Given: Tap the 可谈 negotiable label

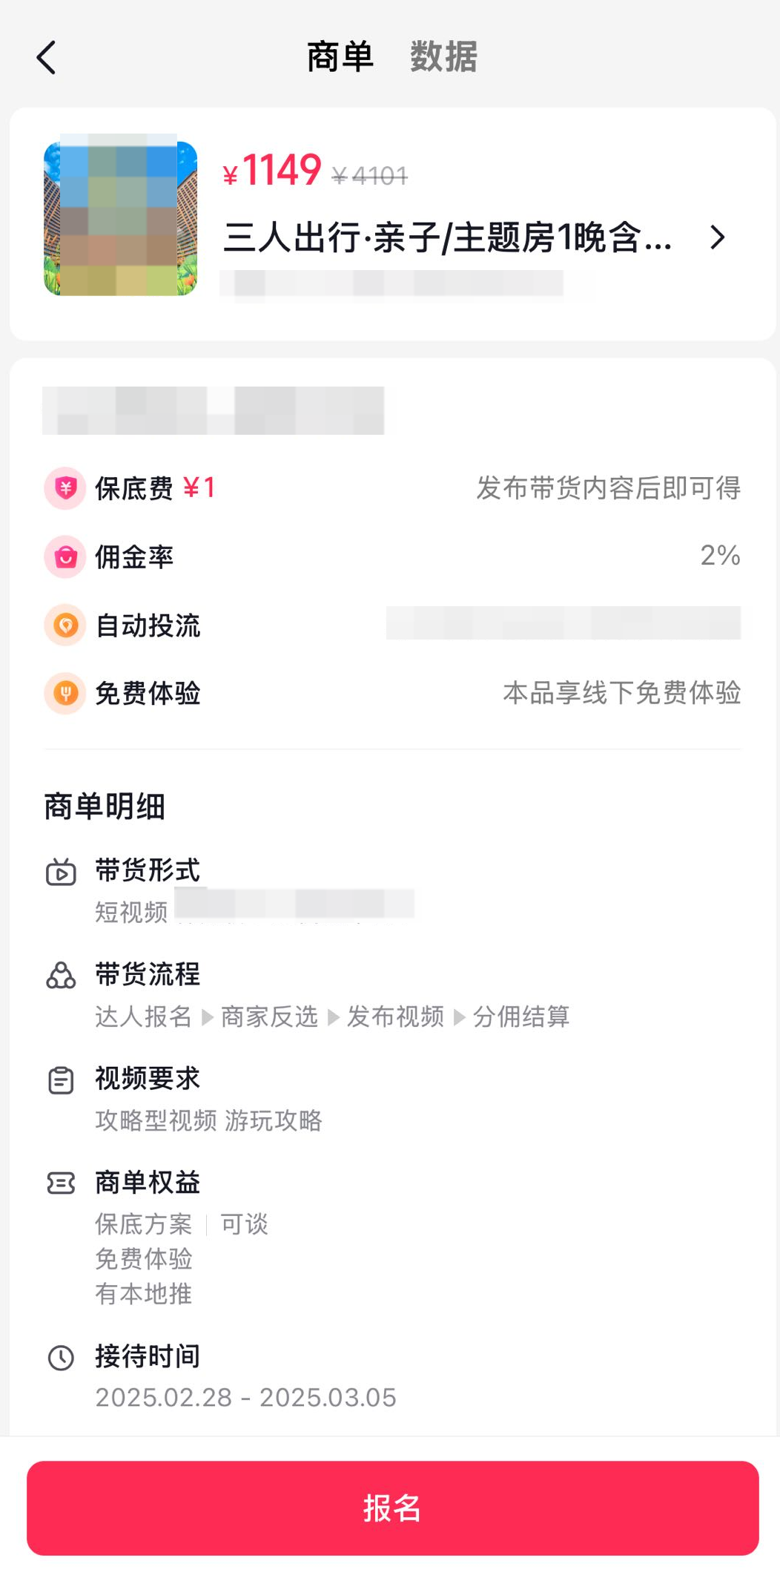Looking at the screenshot, I should tap(245, 1224).
